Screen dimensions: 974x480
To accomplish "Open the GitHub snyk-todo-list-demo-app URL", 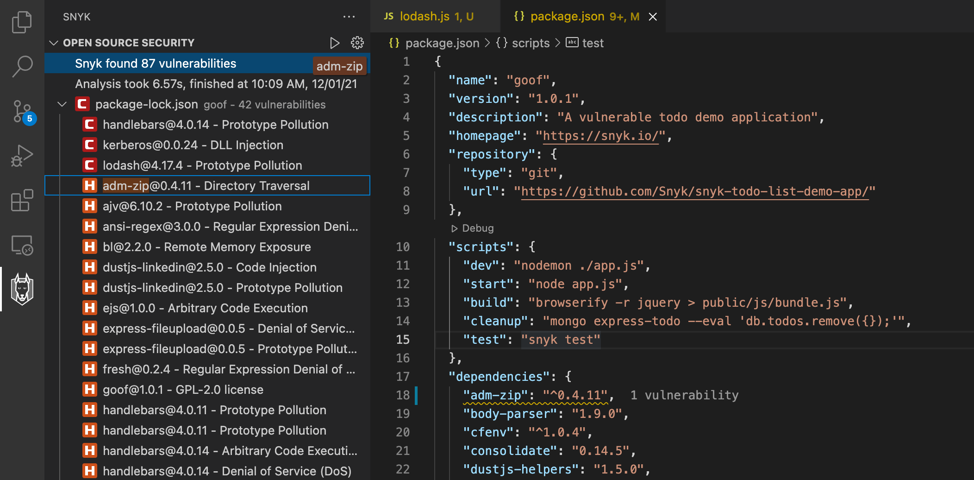I will tap(695, 191).
